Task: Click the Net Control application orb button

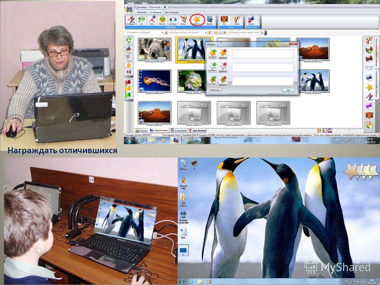Action: [x=130, y=9]
